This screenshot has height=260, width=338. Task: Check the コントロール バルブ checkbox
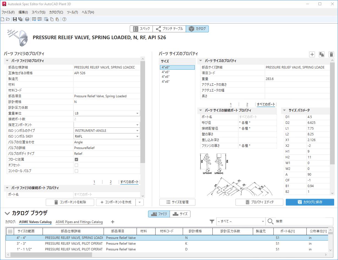[76, 171]
